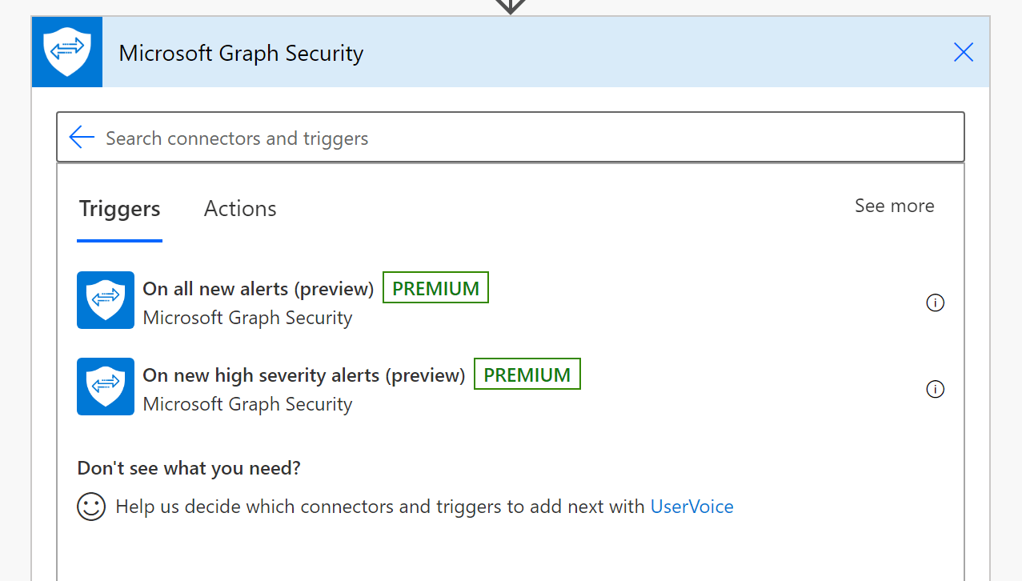
Task: Switch to the Triggers tab
Action: (x=120, y=209)
